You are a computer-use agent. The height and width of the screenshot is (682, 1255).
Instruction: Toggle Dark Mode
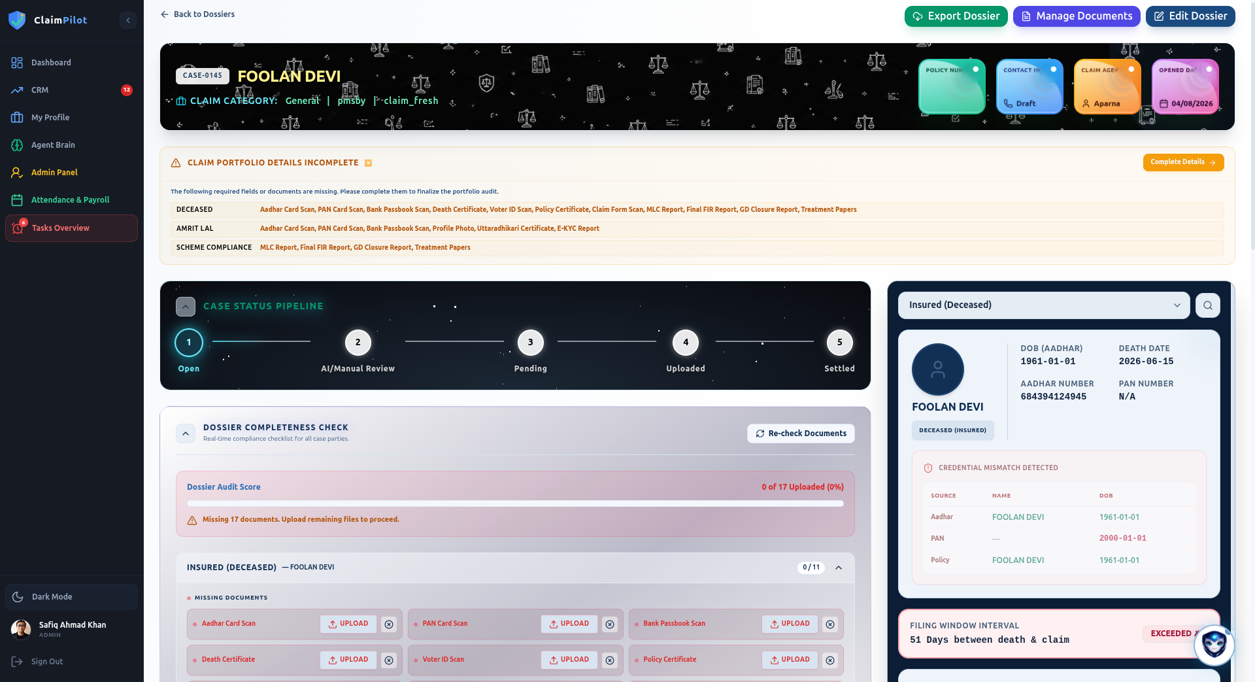coord(71,597)
